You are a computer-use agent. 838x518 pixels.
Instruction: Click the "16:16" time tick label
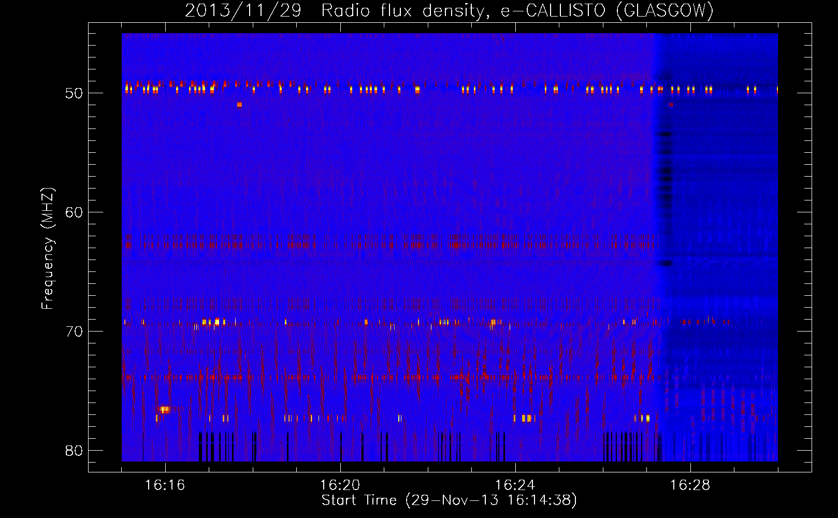coord(165,485)
